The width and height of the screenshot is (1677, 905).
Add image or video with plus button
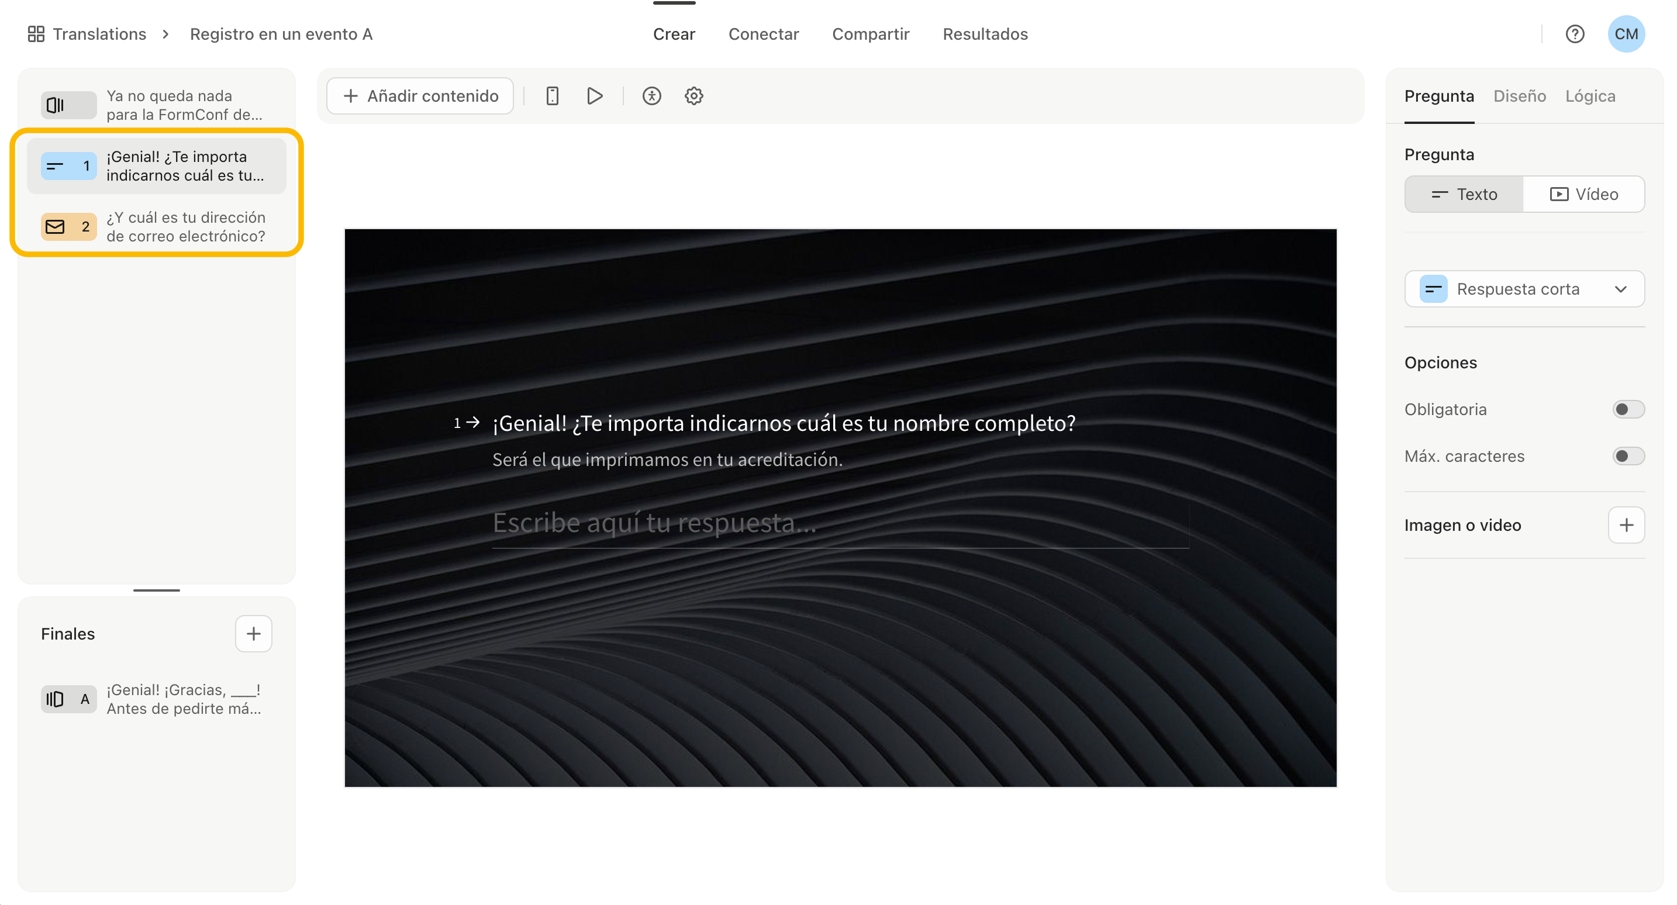coord(1626,525)
